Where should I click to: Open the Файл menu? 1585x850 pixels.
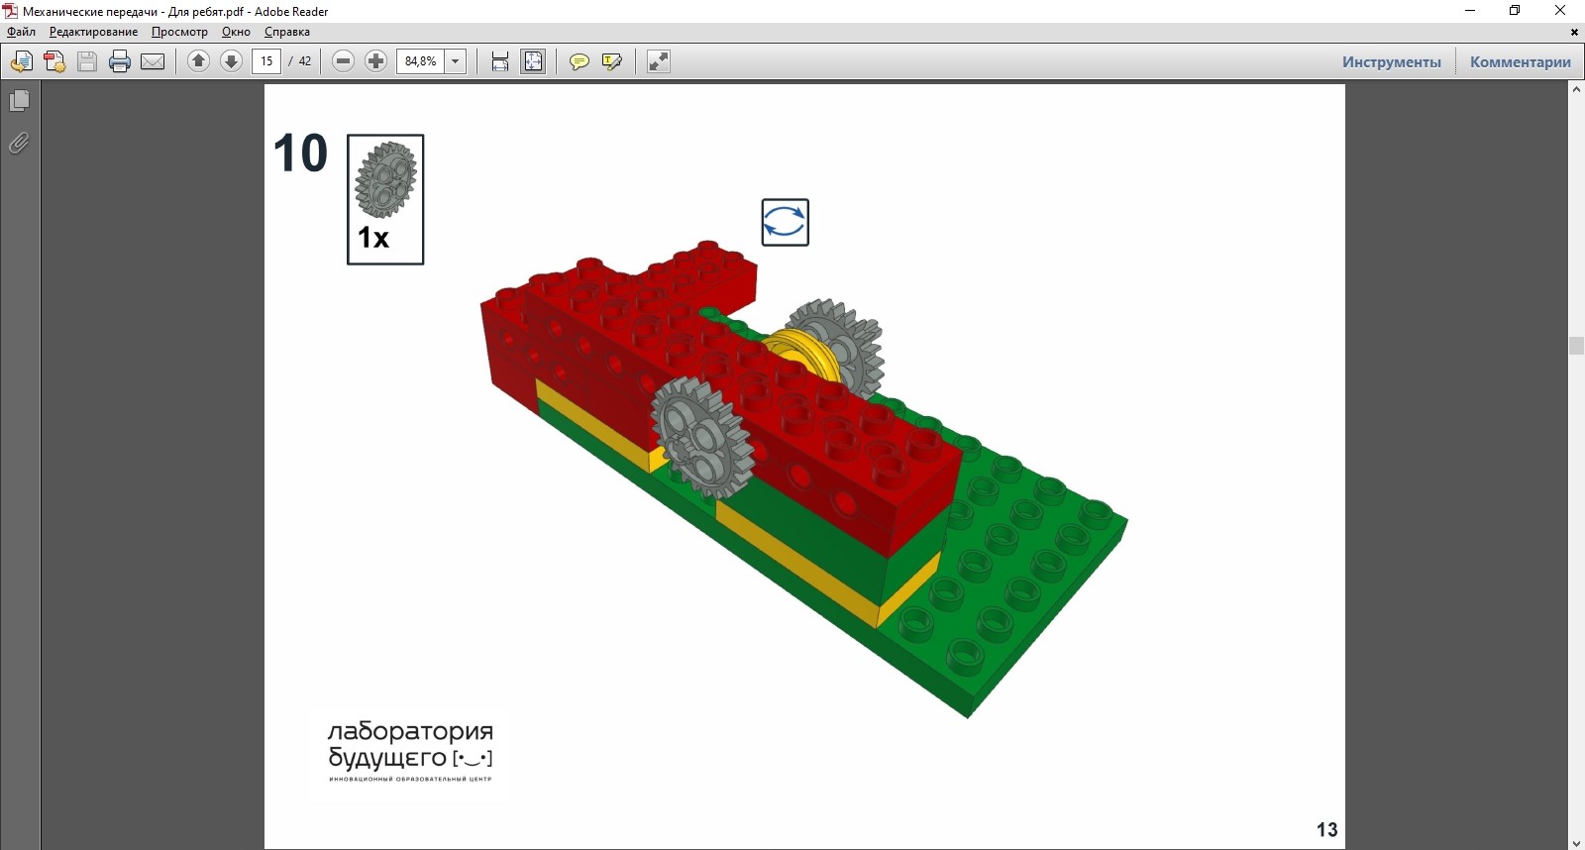pos(21,32)
